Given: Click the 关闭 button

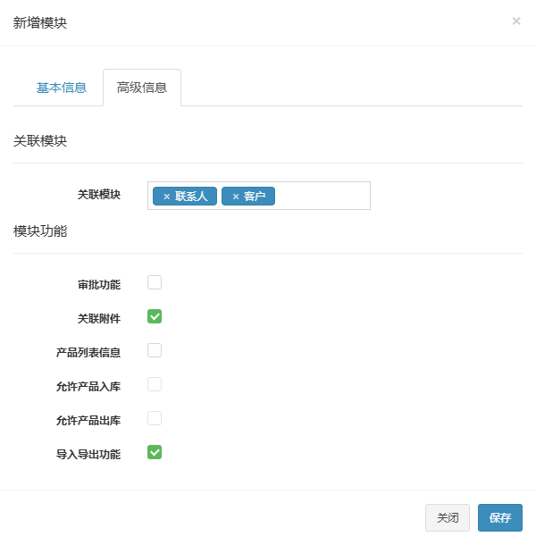Looking at the screenshot, I should [448, 517].
